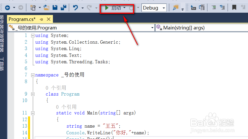Click the text 'System.Text;'

66,55
